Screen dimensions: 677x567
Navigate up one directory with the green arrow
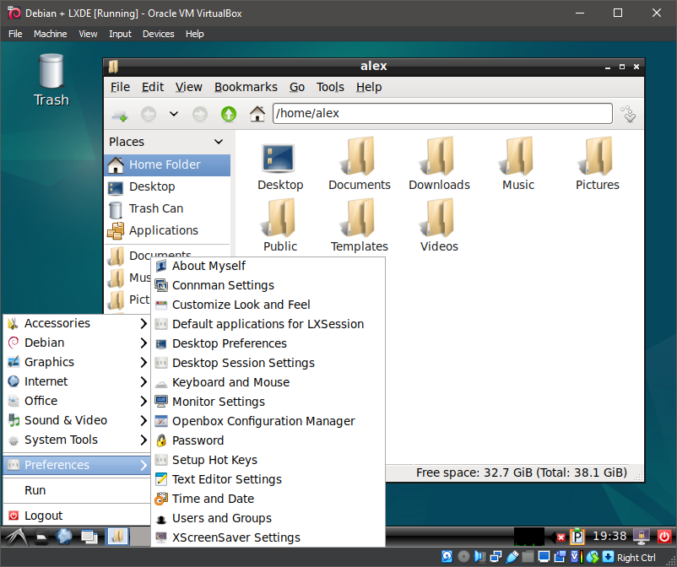228,113
